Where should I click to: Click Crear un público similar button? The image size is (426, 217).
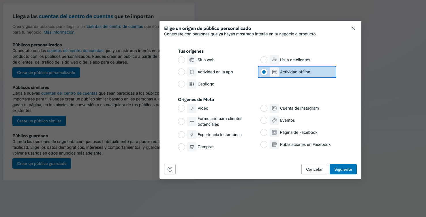pos(39,121)
